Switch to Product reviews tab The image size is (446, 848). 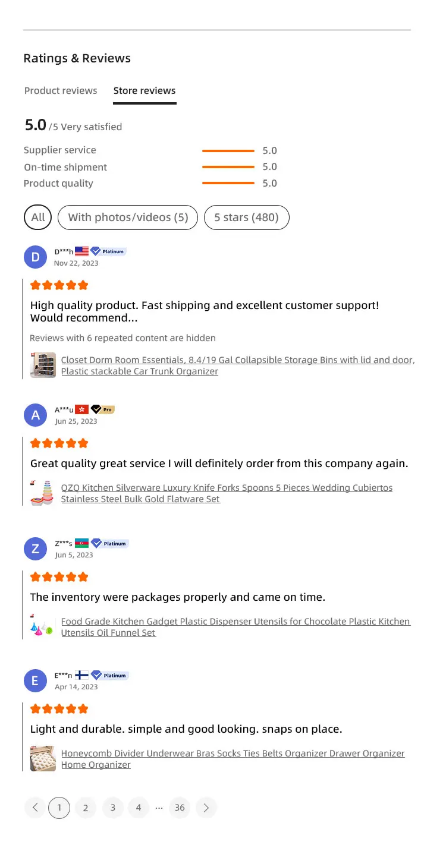tap(61, 91)
